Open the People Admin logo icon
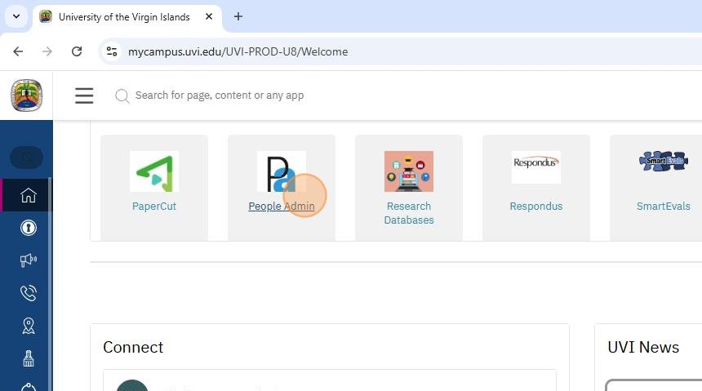 (281, 171)
